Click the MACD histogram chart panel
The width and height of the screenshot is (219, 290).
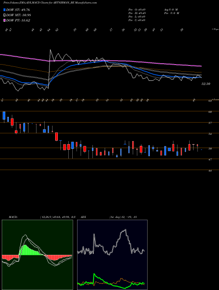coord(37,255)
